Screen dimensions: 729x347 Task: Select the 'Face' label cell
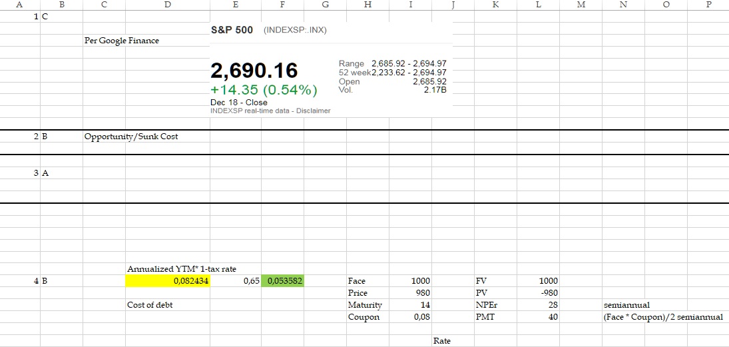357,281
